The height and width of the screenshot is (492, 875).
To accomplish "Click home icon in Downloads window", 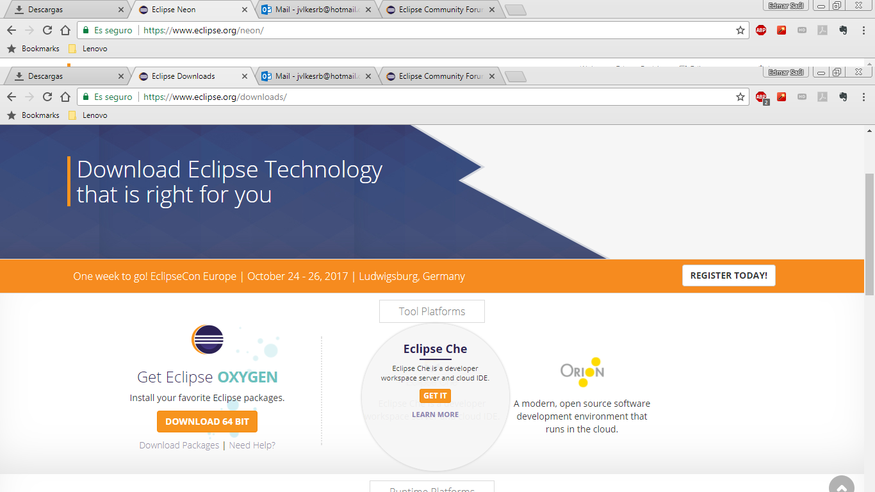I will click(x=65, y=97).
